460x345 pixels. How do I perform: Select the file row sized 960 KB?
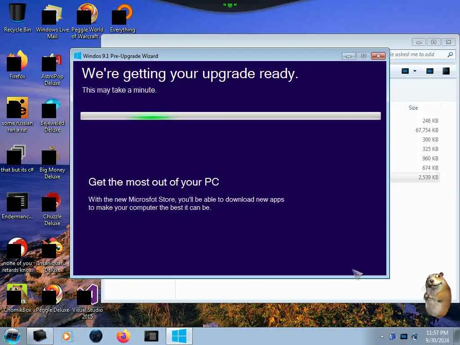pos(415,158)
